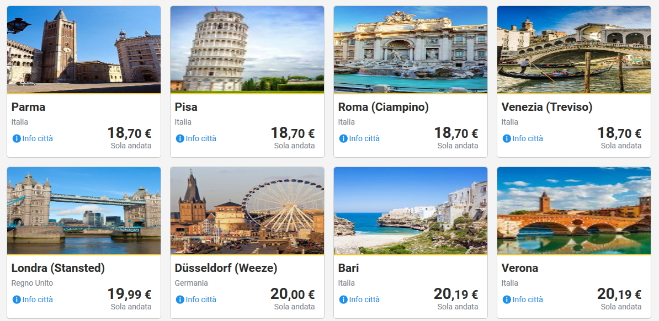Click the info icon on Parma card
Image resolution: width=659 pixels, height=321 pixels.
17,138
